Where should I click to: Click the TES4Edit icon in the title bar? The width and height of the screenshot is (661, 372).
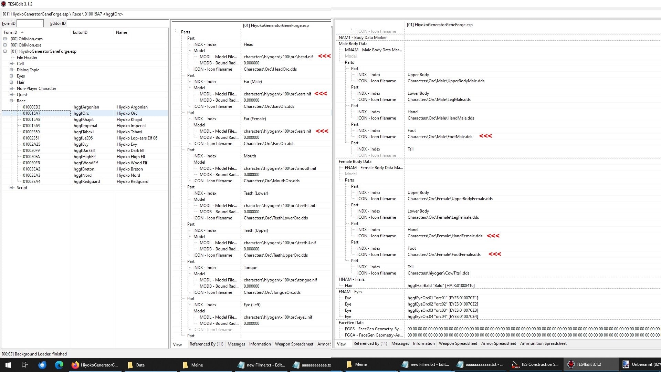pos(4,4)
